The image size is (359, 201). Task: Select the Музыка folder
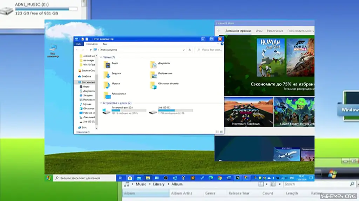(x=115, y=83)
